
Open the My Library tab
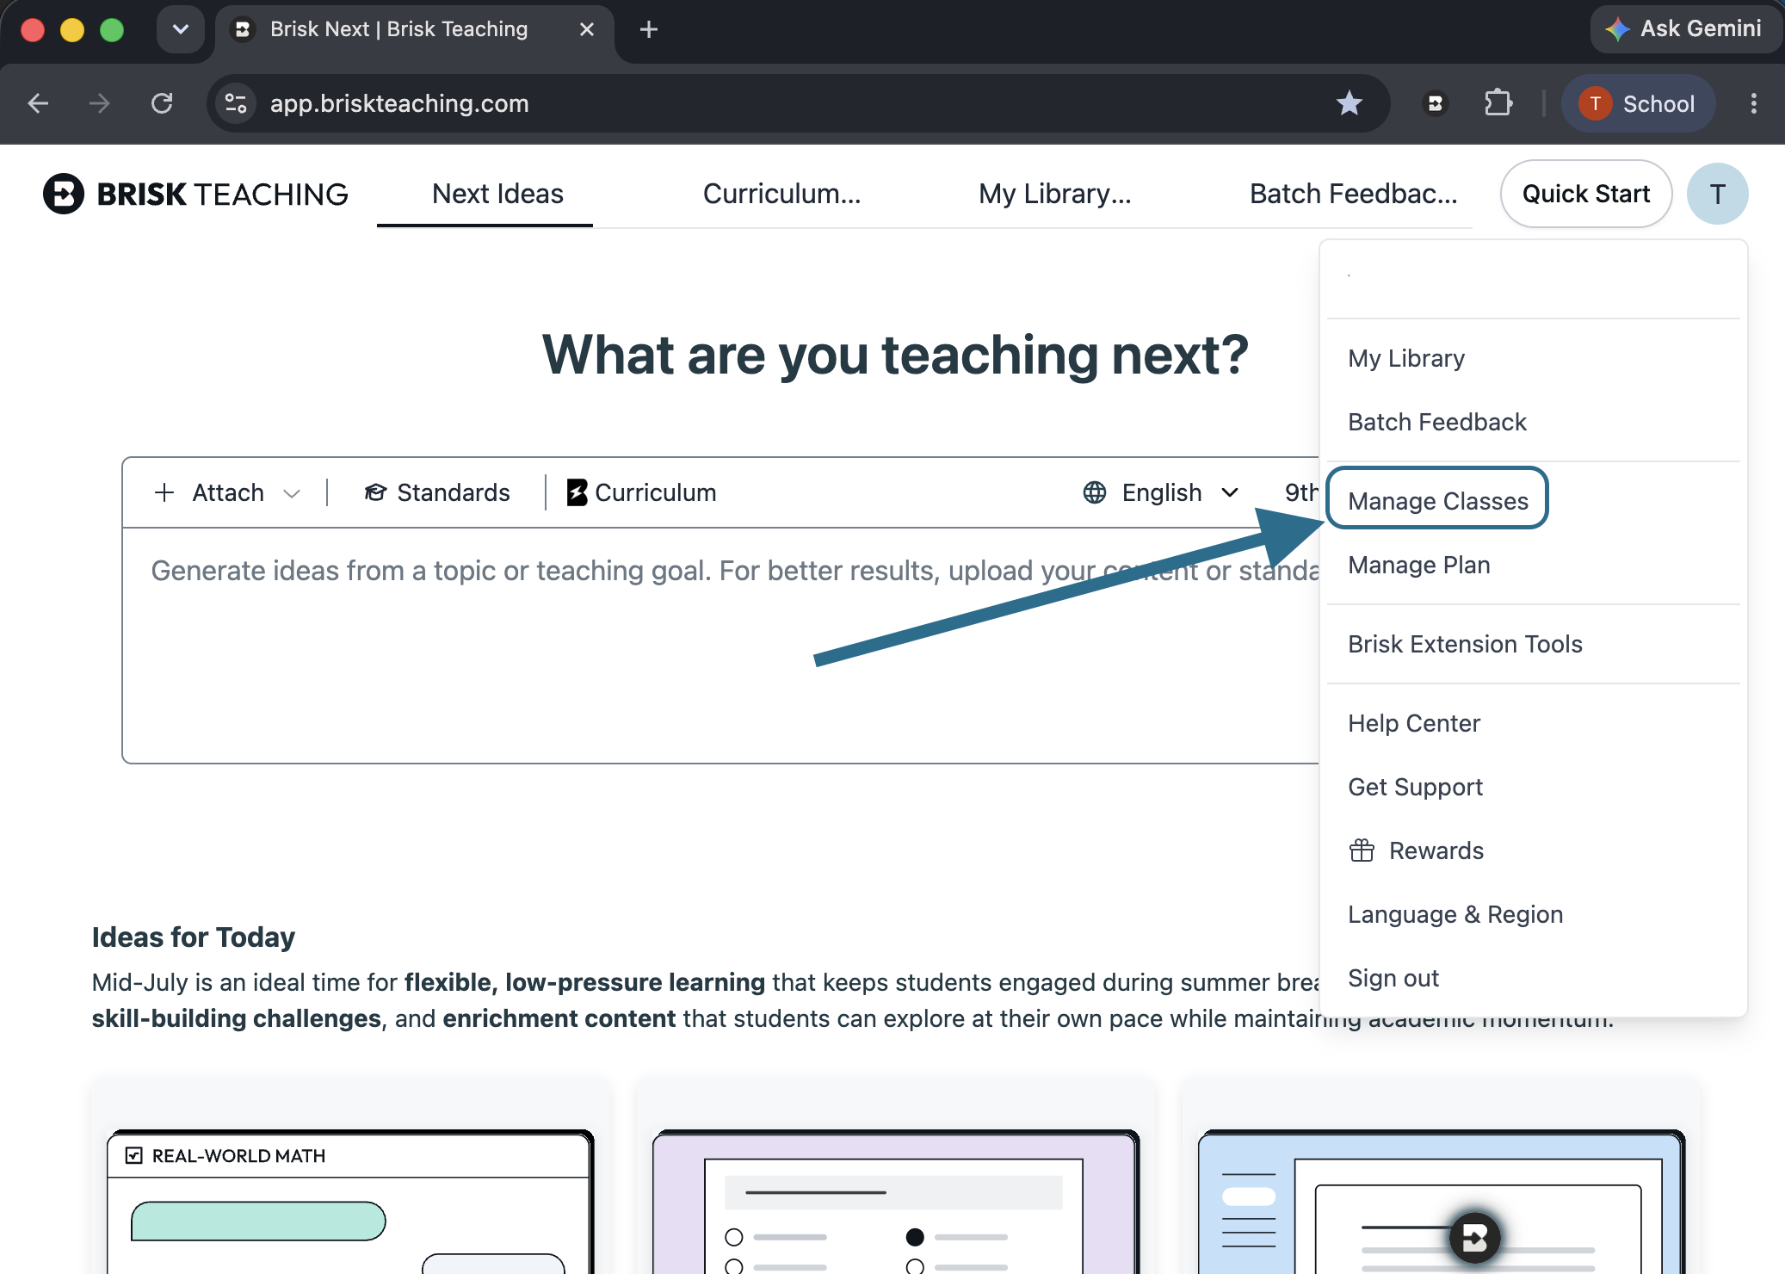pyautogui.click(x=1054, y=194)
